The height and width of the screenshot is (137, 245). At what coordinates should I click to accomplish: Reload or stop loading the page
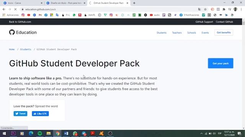15,9
